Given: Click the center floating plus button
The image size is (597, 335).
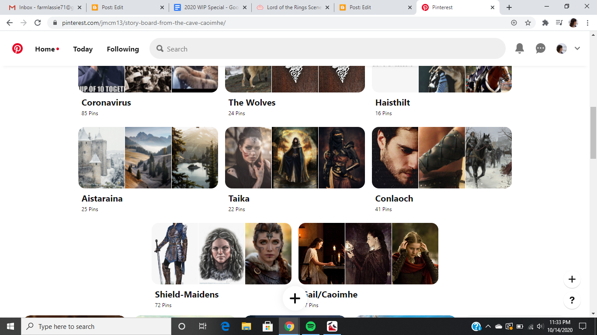Looking at the screenshot, I should click(295, 298).
